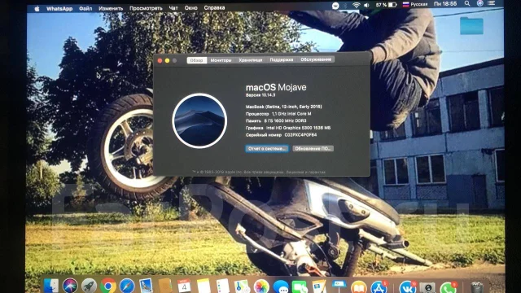Viewport: 521px width, 293px height.
Task: Click the Процессор 1,1 GHz line
Action: tap(278, 114)
